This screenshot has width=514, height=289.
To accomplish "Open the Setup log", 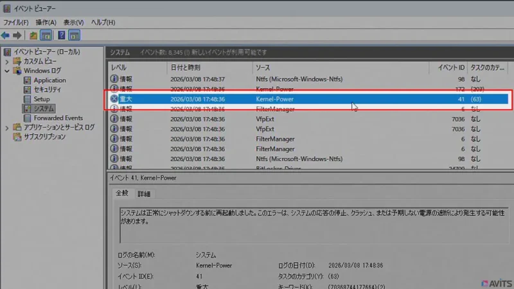I will coord(42,99).
